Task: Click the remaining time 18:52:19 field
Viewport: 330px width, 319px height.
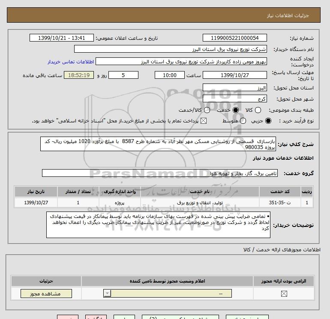Action: point(79,75)
